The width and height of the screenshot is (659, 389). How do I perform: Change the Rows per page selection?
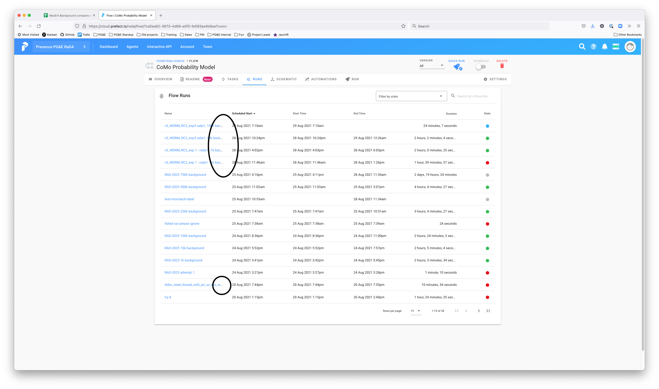pos(416,311)
